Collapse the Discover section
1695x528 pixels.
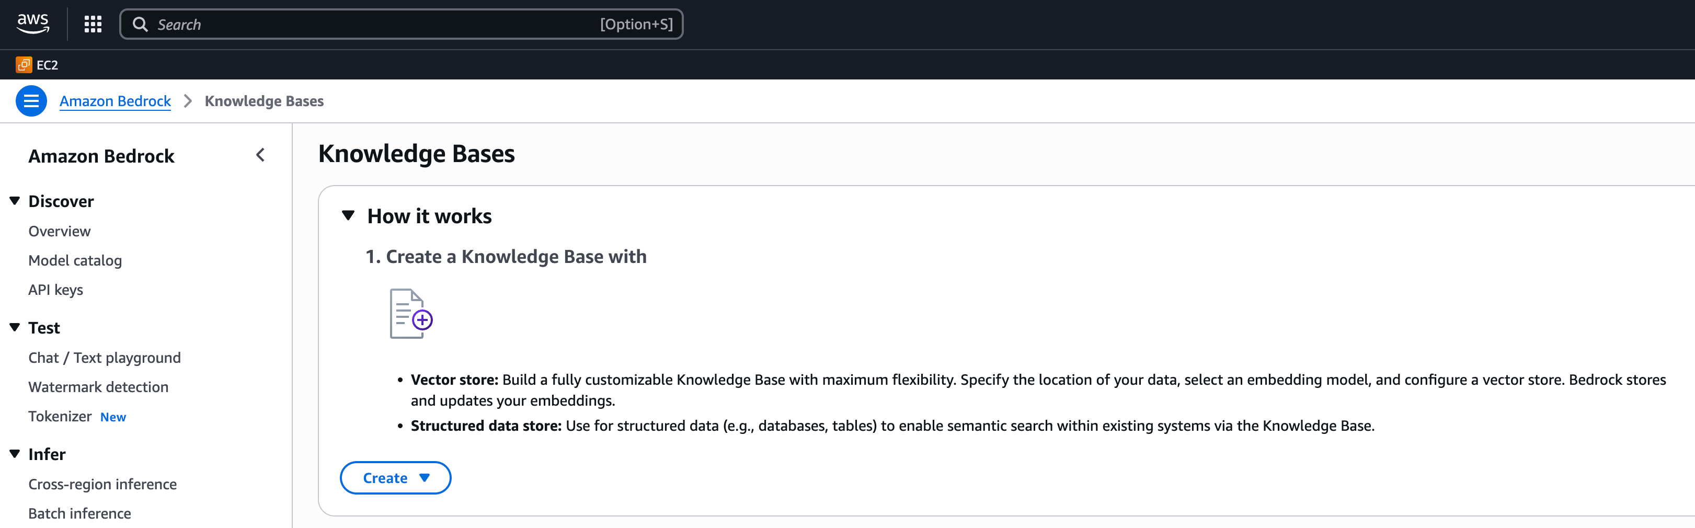pyautogui.click(x=15, y=201)
